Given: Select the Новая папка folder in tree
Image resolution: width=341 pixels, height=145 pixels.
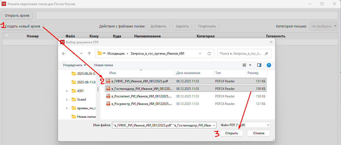Looking at the screenshot, I should (86, 117).
